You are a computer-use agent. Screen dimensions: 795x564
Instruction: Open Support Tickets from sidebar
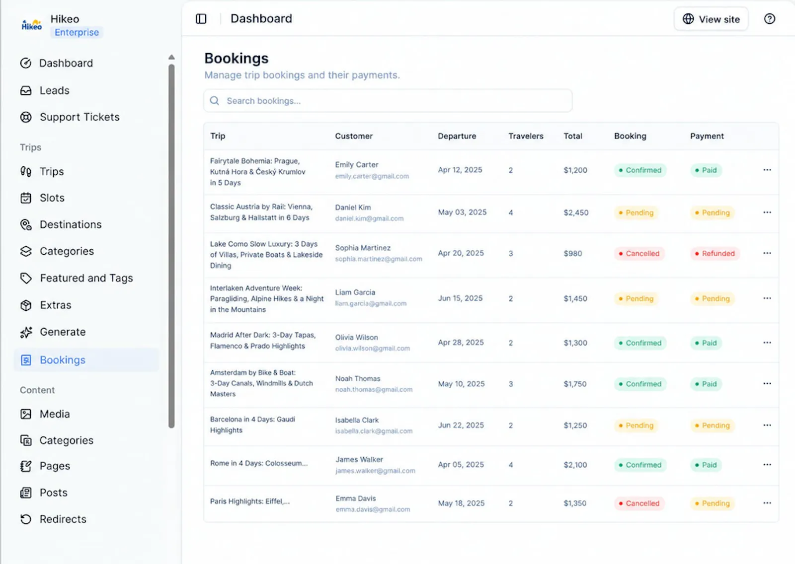(70, 117)
